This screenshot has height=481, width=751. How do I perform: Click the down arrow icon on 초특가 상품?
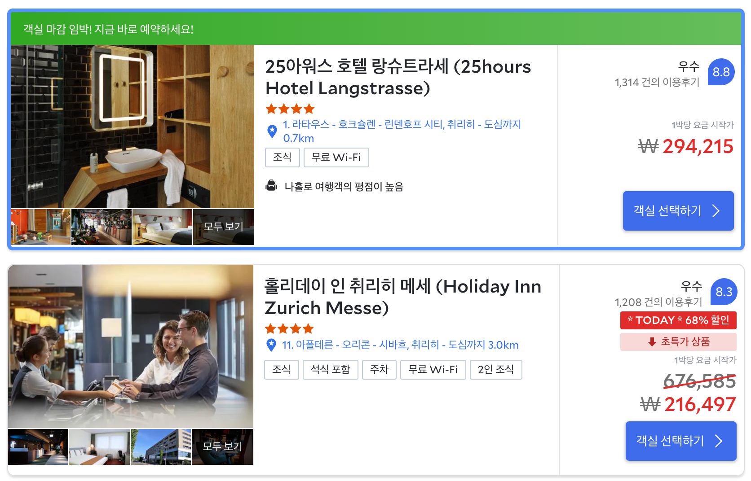point(652,342)
